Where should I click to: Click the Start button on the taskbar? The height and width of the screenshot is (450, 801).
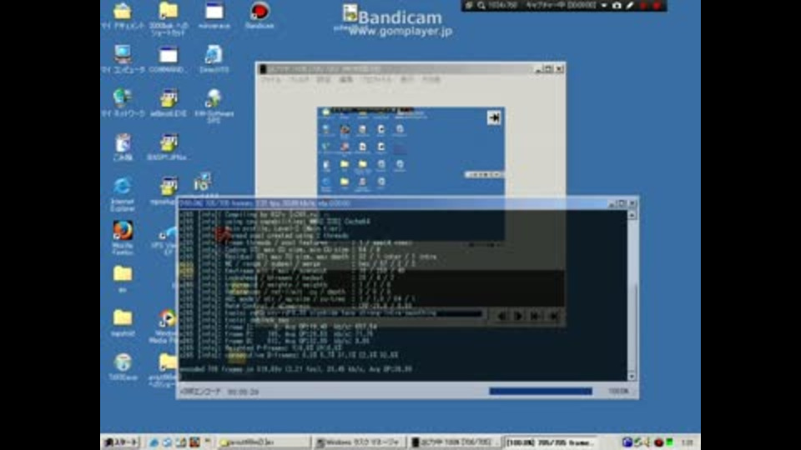[x=121, y=442]
